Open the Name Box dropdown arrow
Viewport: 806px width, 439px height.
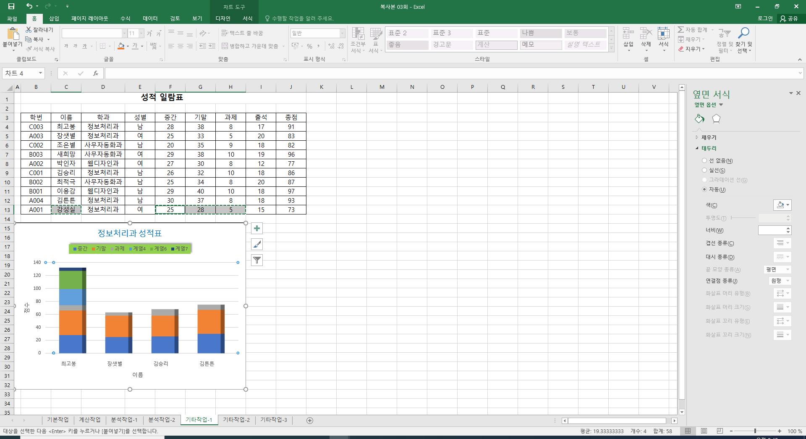tap(40, 73)
